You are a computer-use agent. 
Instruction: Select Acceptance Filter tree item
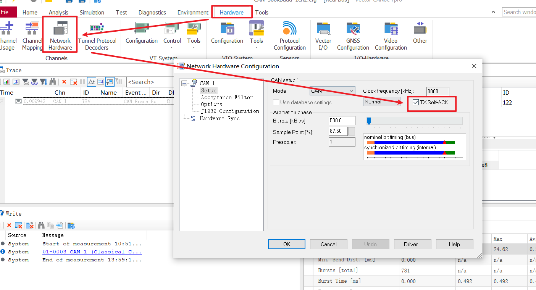coord(227,97)
